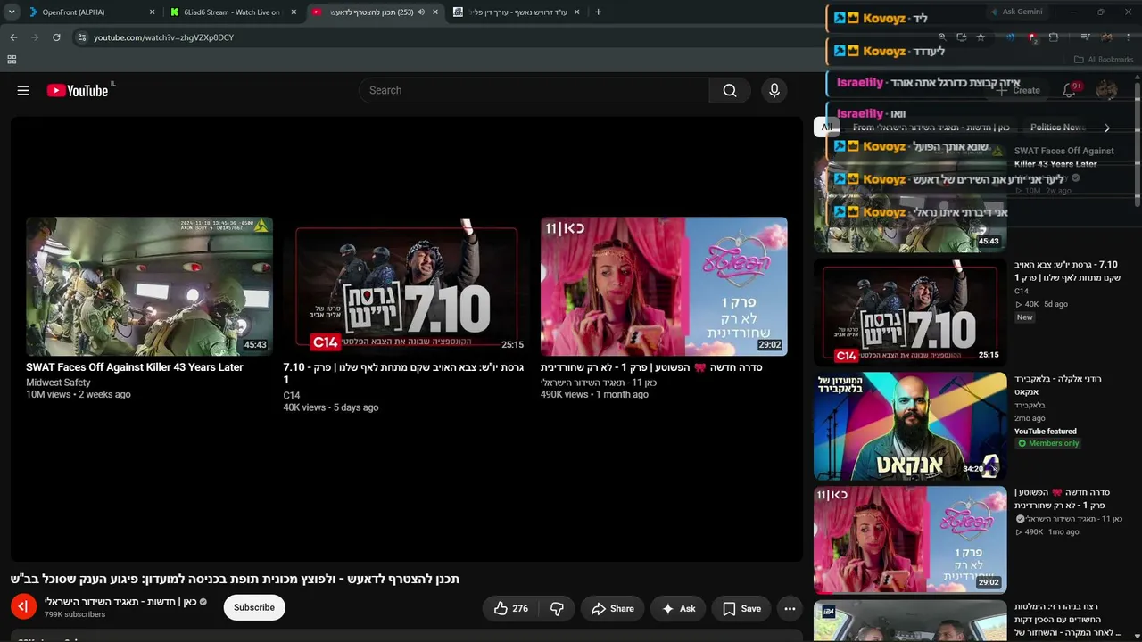Open the Chrome apps grid shortcut
1142x642 pixels.
(12, 60)
